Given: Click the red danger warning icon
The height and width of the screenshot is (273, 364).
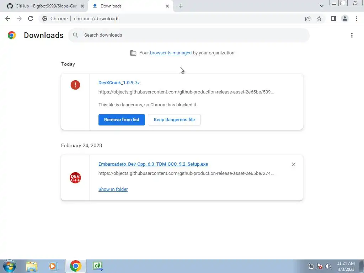Looking at the screenshot, I should [x=75, y=85].
